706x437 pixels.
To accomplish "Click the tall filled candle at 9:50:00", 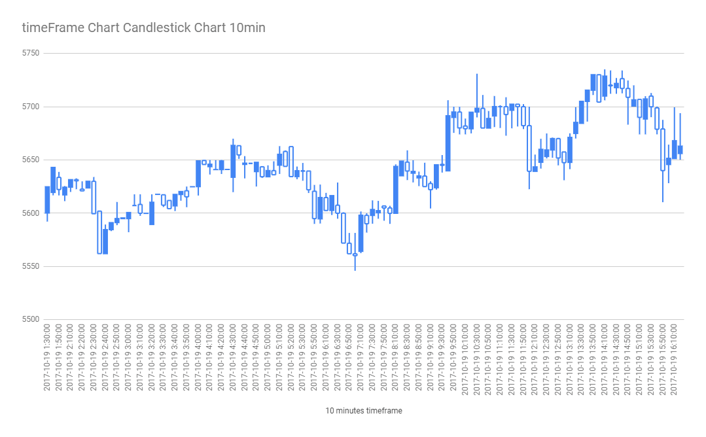I will (448, 143).
